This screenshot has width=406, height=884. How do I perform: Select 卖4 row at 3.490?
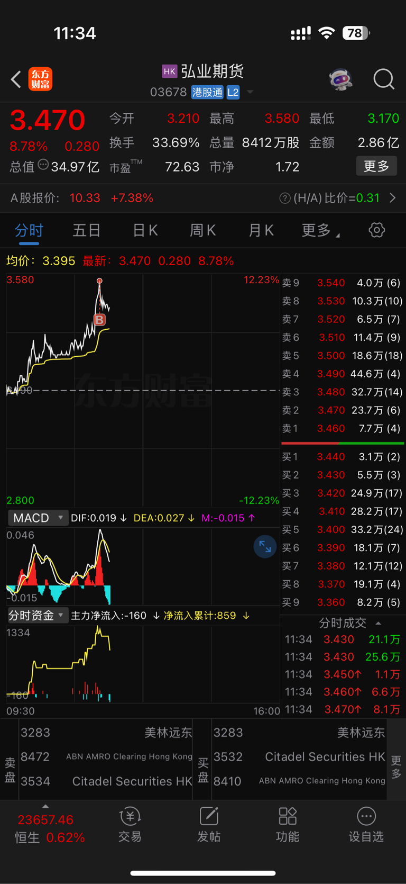pyautogui.click(x=342, y=374)
